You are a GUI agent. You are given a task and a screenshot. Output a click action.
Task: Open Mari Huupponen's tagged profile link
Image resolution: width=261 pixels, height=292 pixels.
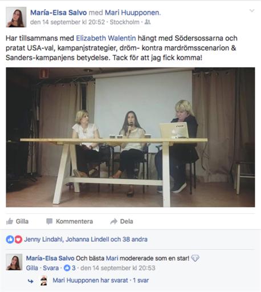(132, 13)
